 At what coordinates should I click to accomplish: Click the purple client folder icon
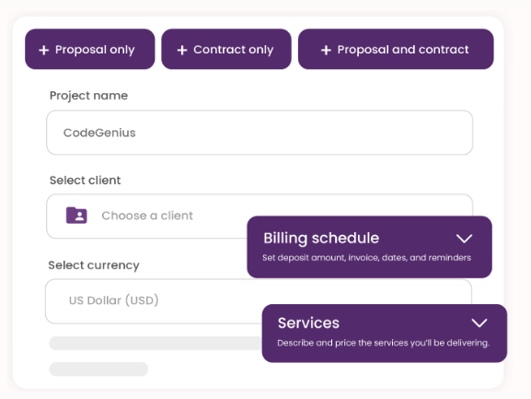76,216
